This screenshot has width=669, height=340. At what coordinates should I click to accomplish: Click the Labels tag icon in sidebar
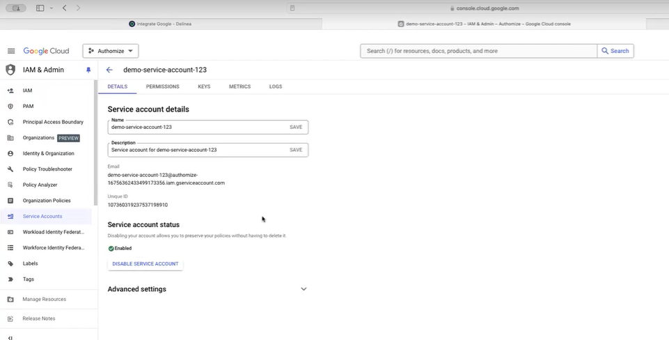(x=10, y=263)
